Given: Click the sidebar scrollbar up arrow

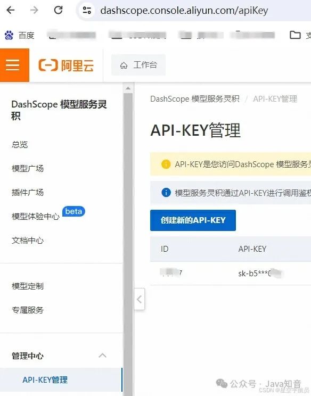Looking at the screenshot, I should (x=128, y=88).
